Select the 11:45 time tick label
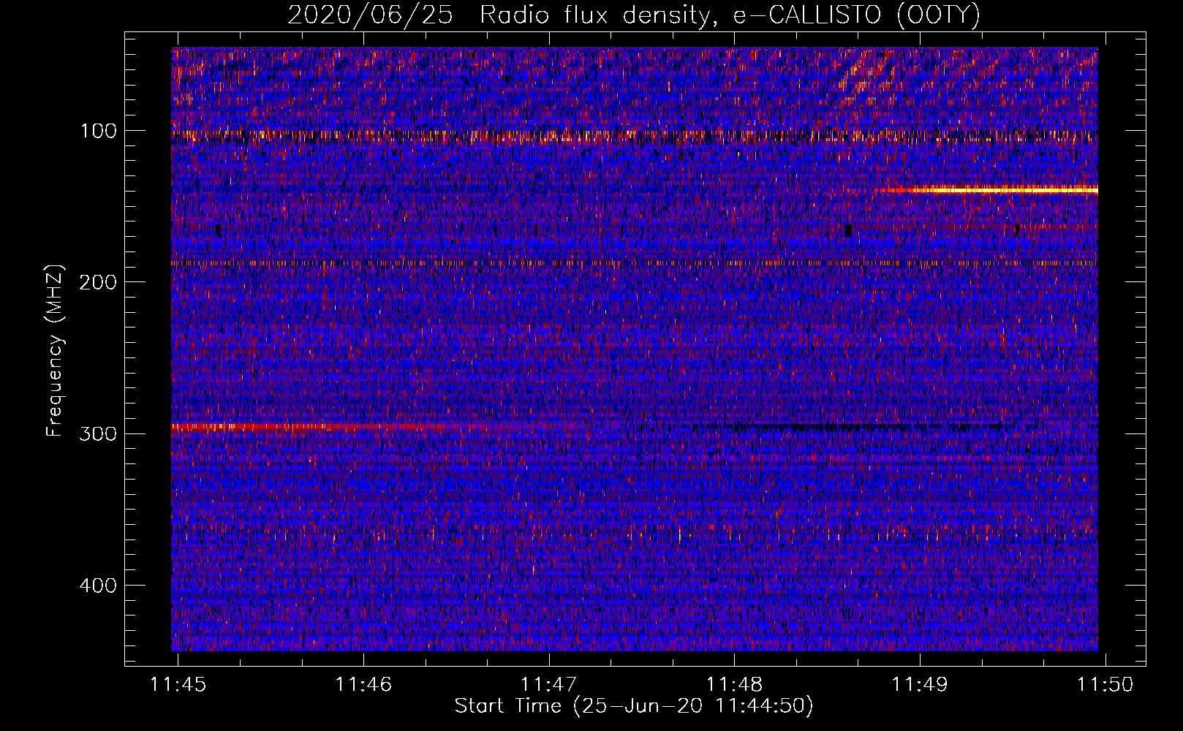This screenshot has height=731, width=1183. pos(178,684)
